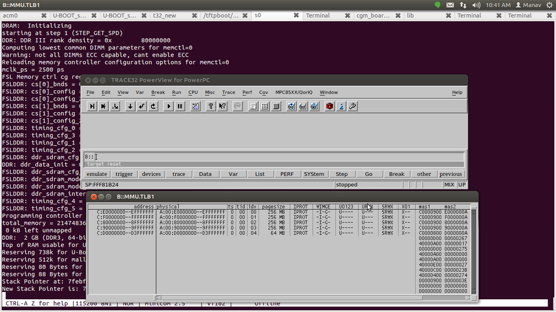The height and width of the screenshot is (312, 556).
Task: Open the Break menu in the menu bar
Action: [158, 92]
